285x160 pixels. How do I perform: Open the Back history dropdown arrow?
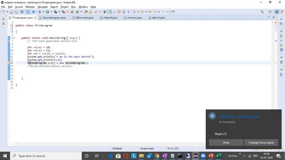[159, 12]
